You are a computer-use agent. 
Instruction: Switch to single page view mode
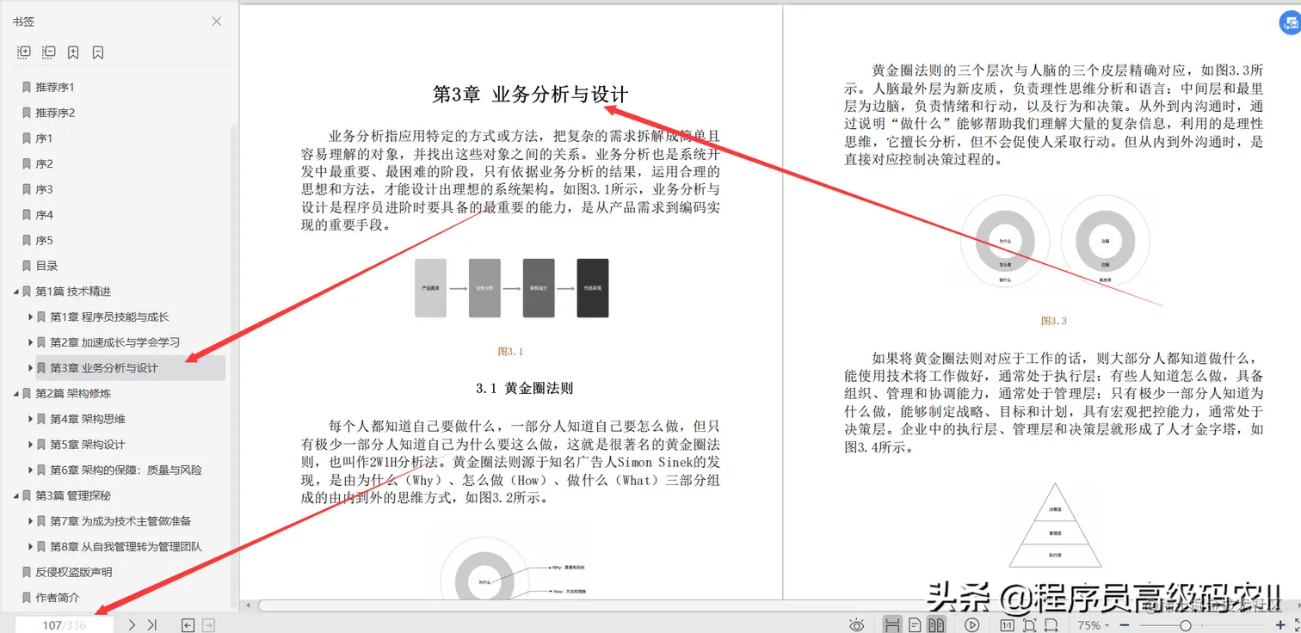point(916,624)
